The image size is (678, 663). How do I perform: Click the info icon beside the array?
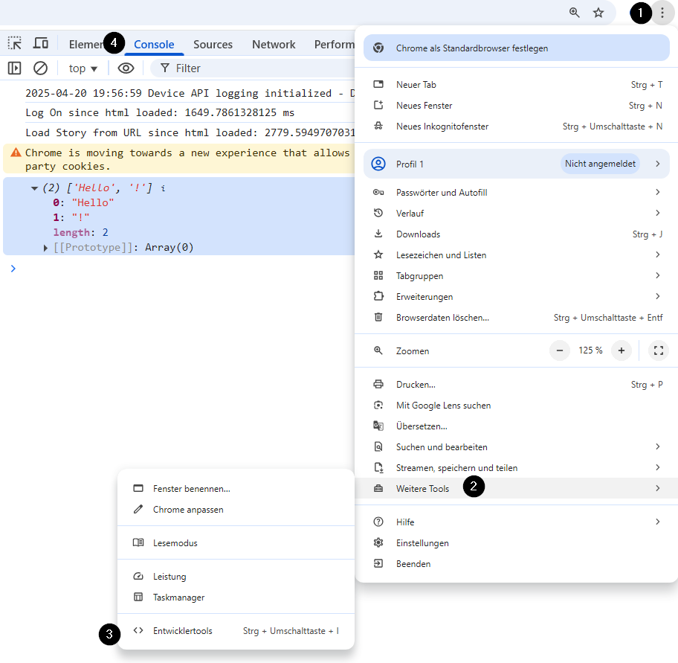point(163,188)
